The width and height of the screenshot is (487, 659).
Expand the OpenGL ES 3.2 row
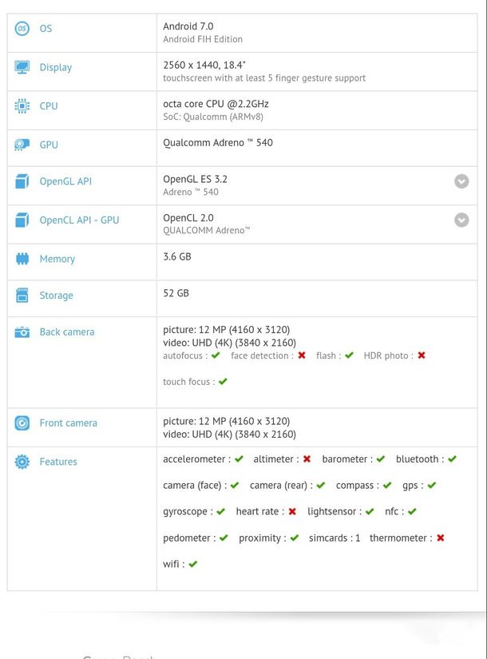pyautogui.click(x=461, y=181)
